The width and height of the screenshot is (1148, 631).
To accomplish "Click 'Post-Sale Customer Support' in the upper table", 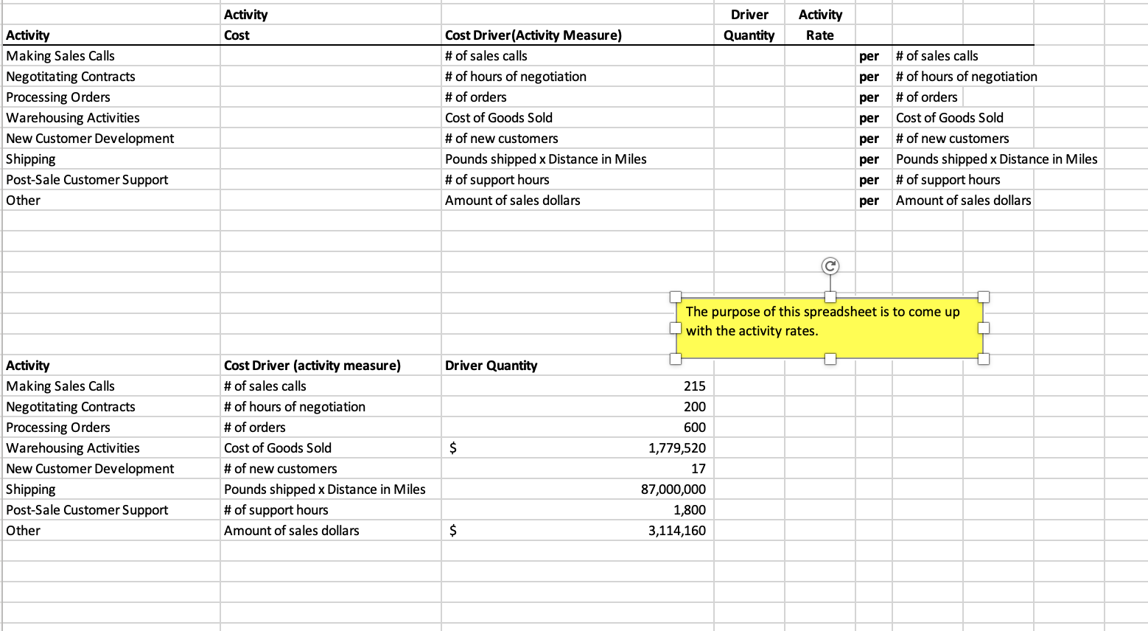I will (87, 179).
